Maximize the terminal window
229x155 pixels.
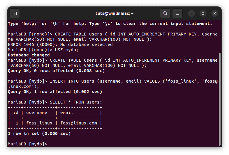tap(203, 14)
